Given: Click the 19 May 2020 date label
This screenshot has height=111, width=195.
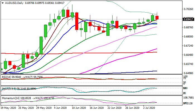Looking at the screenshot, I should pos(8,108).
